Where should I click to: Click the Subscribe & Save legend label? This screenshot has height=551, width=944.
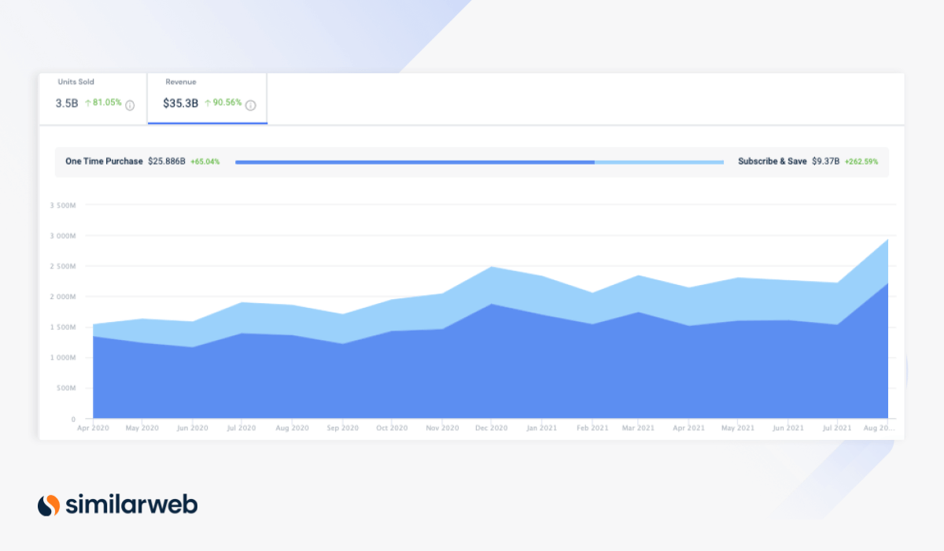pyautogui.click(x=772, y=161)
